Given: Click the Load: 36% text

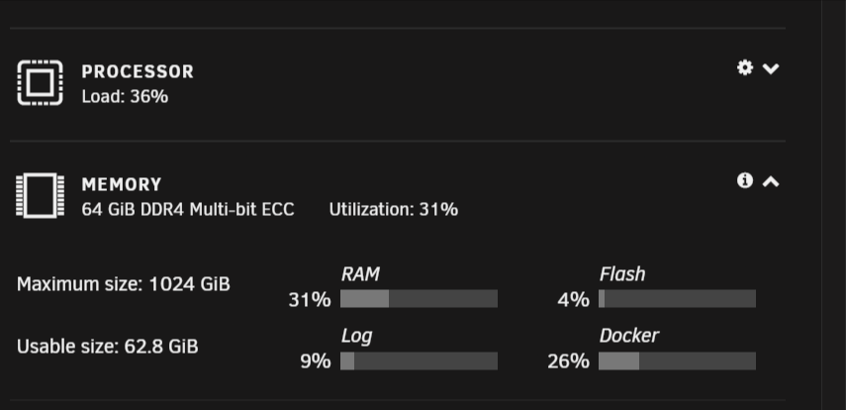Looking at the screenshot, I should (x=125, y=97).
